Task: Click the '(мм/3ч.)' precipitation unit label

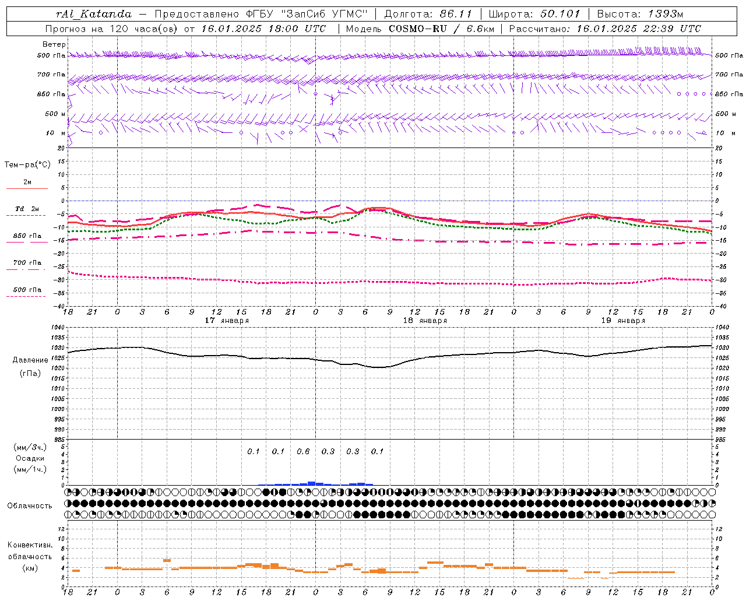Action: [x=30, y=447]
